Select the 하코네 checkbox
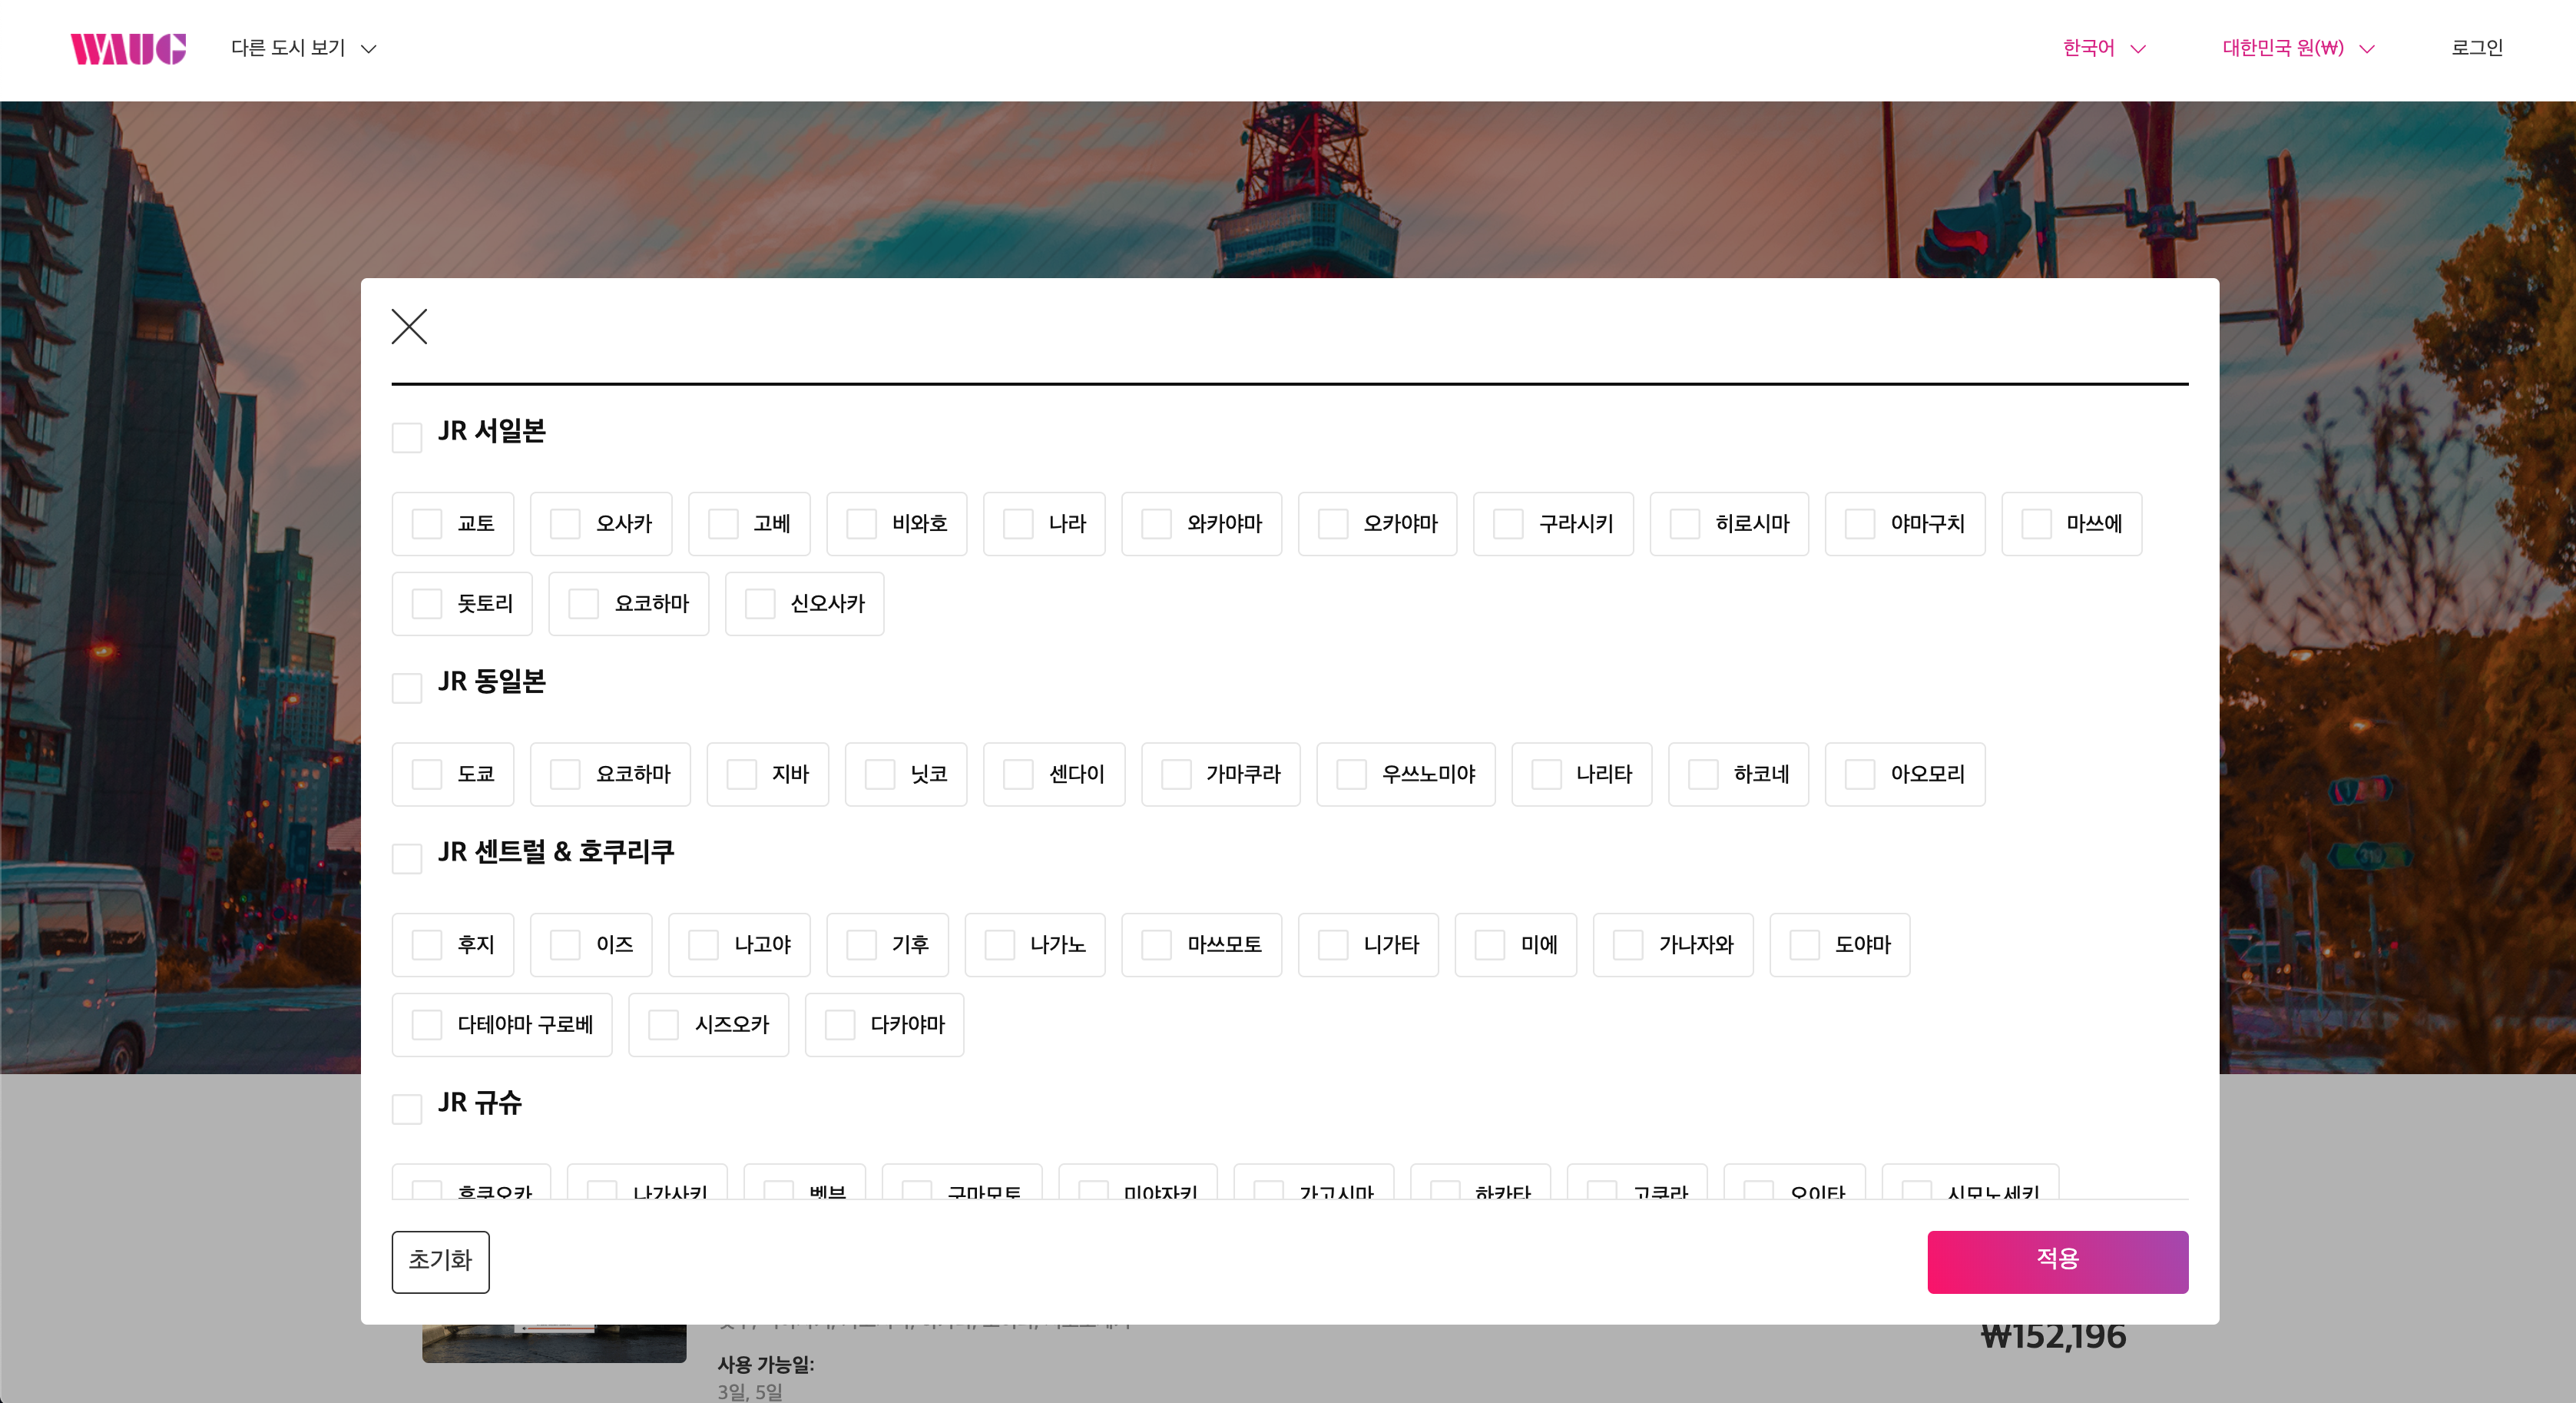Viewport: 2576px width, 1403px height. [x=1703, y=774]
